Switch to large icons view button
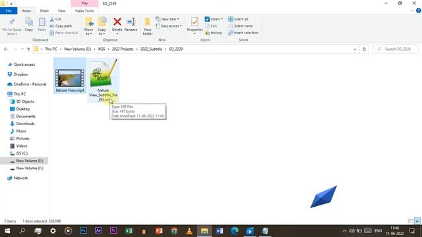 coord(417,221)
